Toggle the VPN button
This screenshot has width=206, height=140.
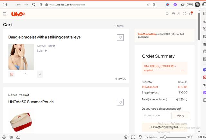click(x=190, y=5)
